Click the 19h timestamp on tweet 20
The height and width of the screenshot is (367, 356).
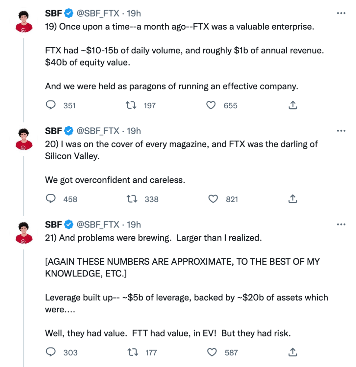click(x=134, y=131)
